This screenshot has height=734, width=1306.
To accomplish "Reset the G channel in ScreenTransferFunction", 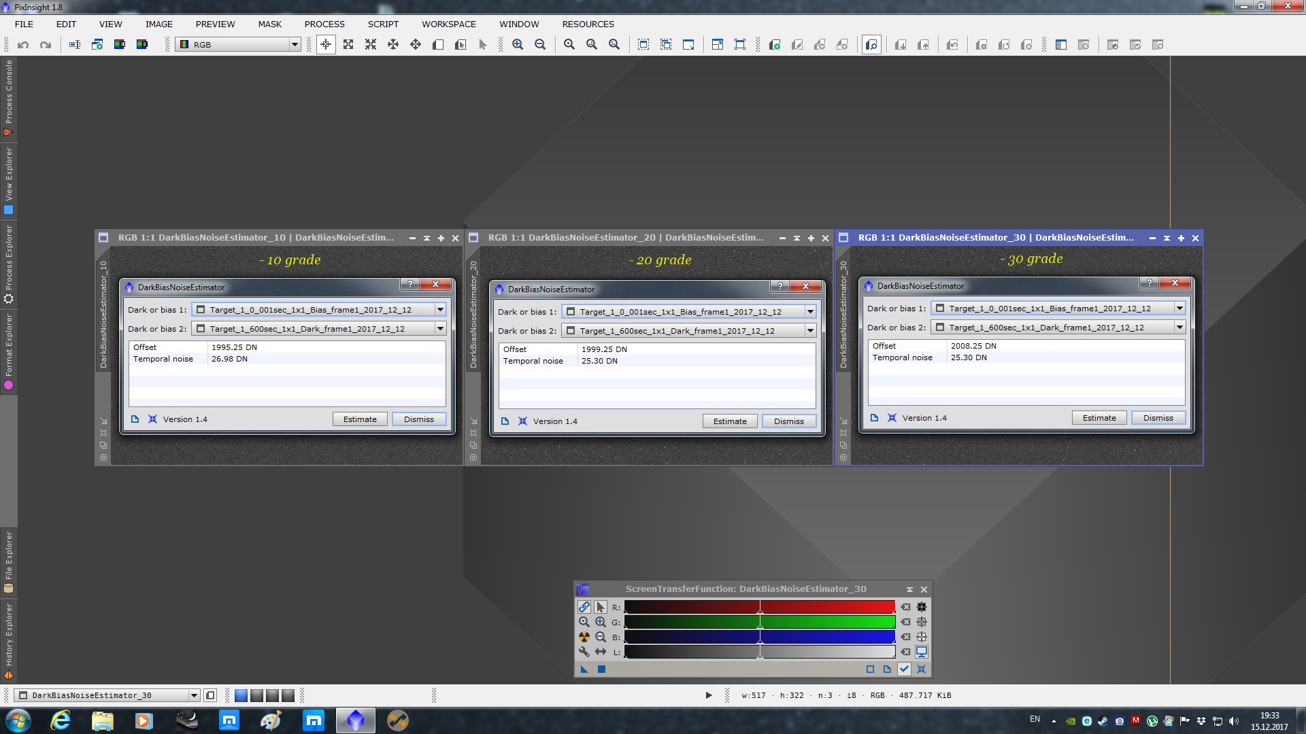I will (905, 622).
